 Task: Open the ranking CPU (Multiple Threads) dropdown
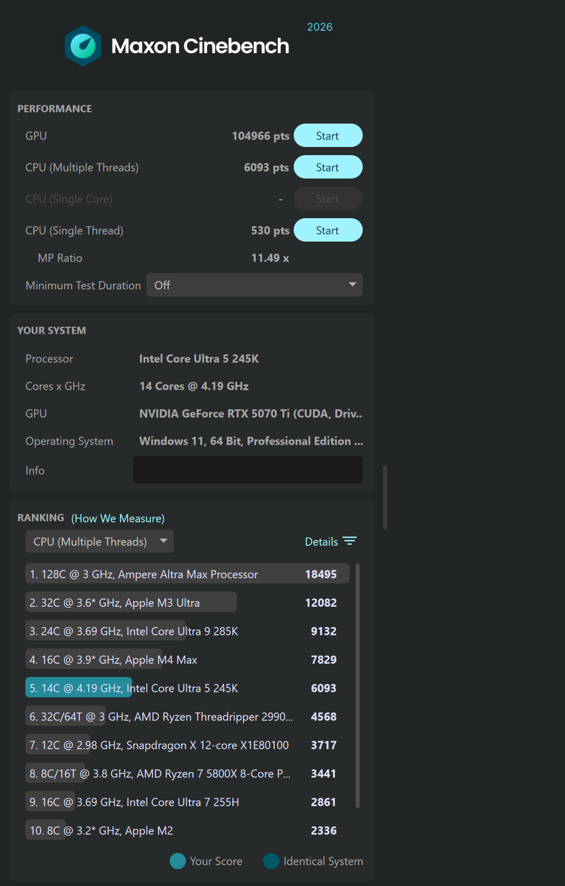coord(100,542)
